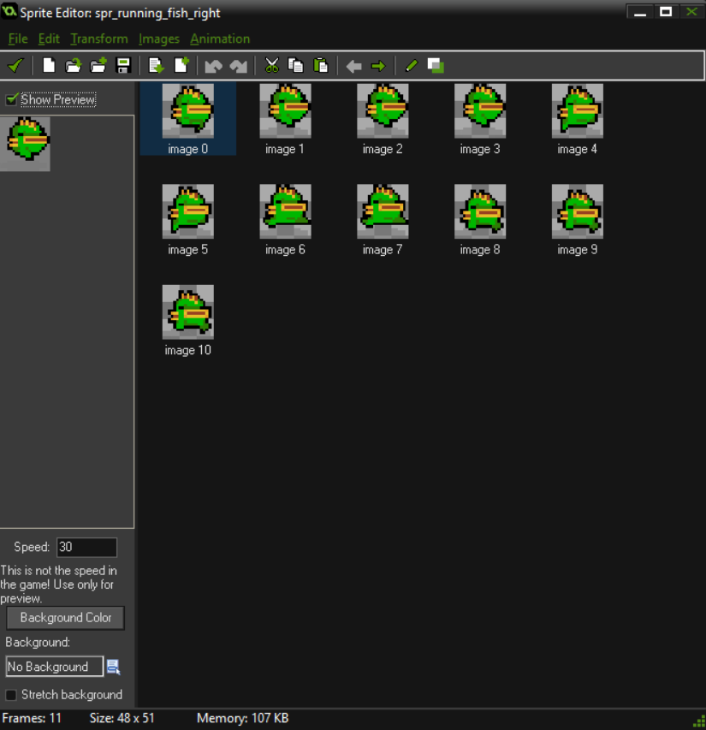Screen dimensions: 706x730
Task: Add empty image with page-plus icon
Action: tap(181, 65)
